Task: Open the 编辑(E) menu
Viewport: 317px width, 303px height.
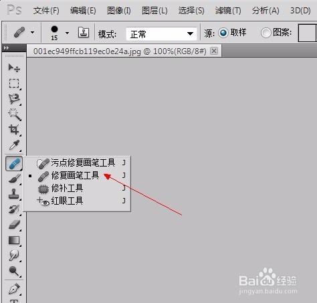Action: click(83, 11)
